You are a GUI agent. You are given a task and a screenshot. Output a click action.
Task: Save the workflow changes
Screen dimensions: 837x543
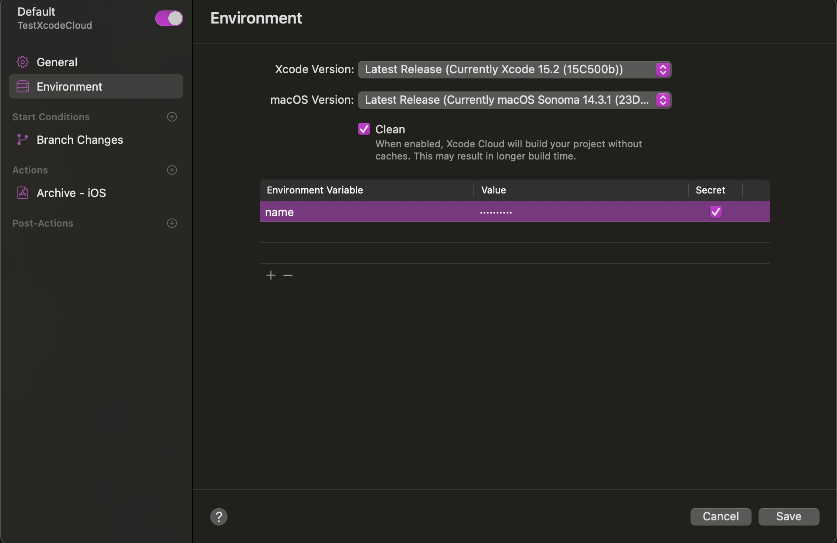point(789,517)
